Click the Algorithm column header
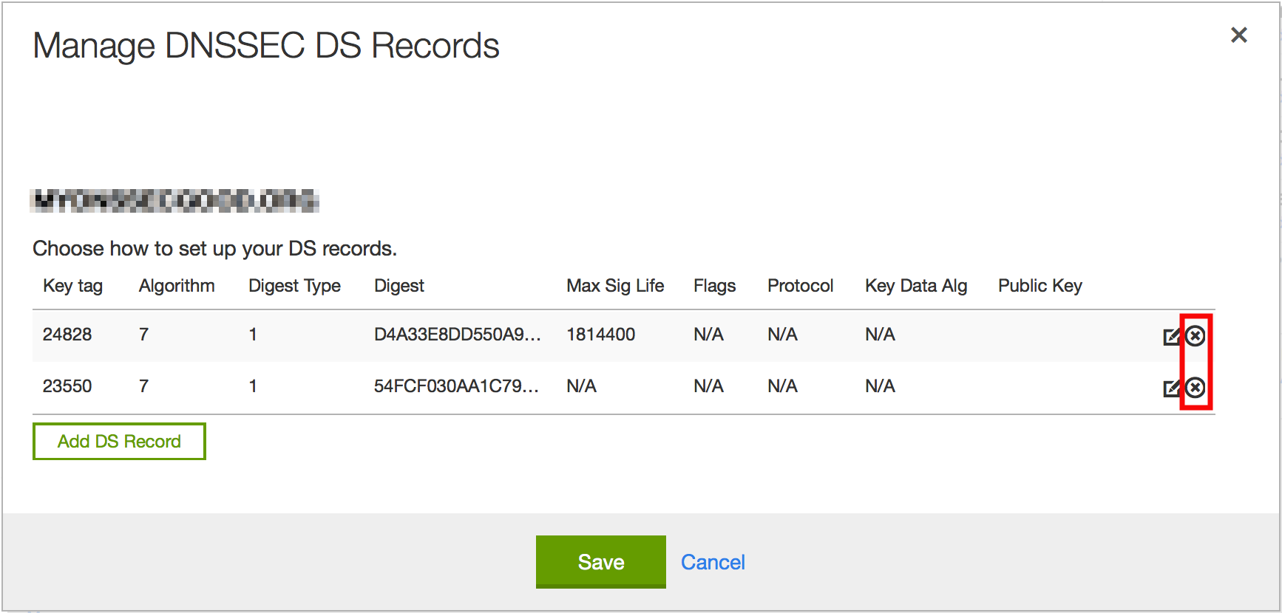 (177, 286)
